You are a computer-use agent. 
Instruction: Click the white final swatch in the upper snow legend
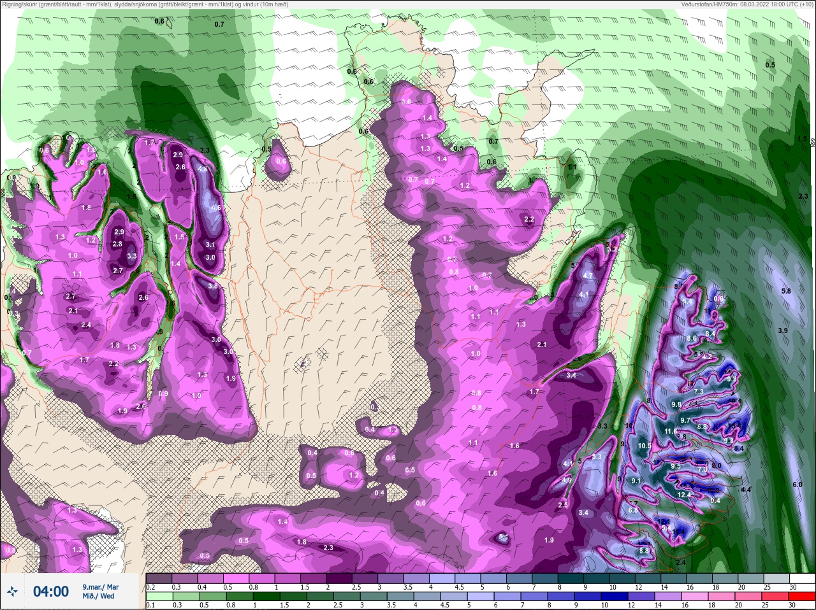[x=802, y=578]
